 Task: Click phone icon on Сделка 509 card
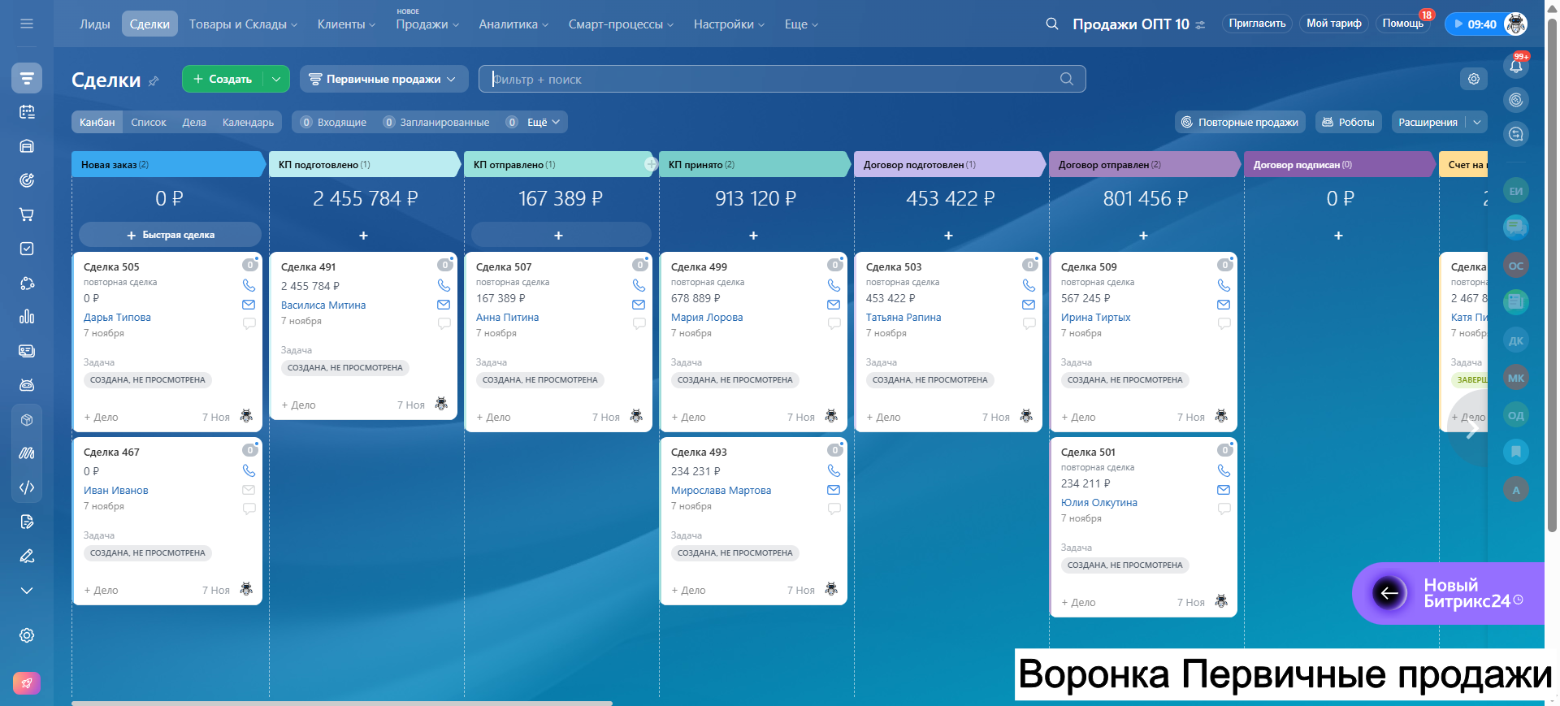[1224, 286]
